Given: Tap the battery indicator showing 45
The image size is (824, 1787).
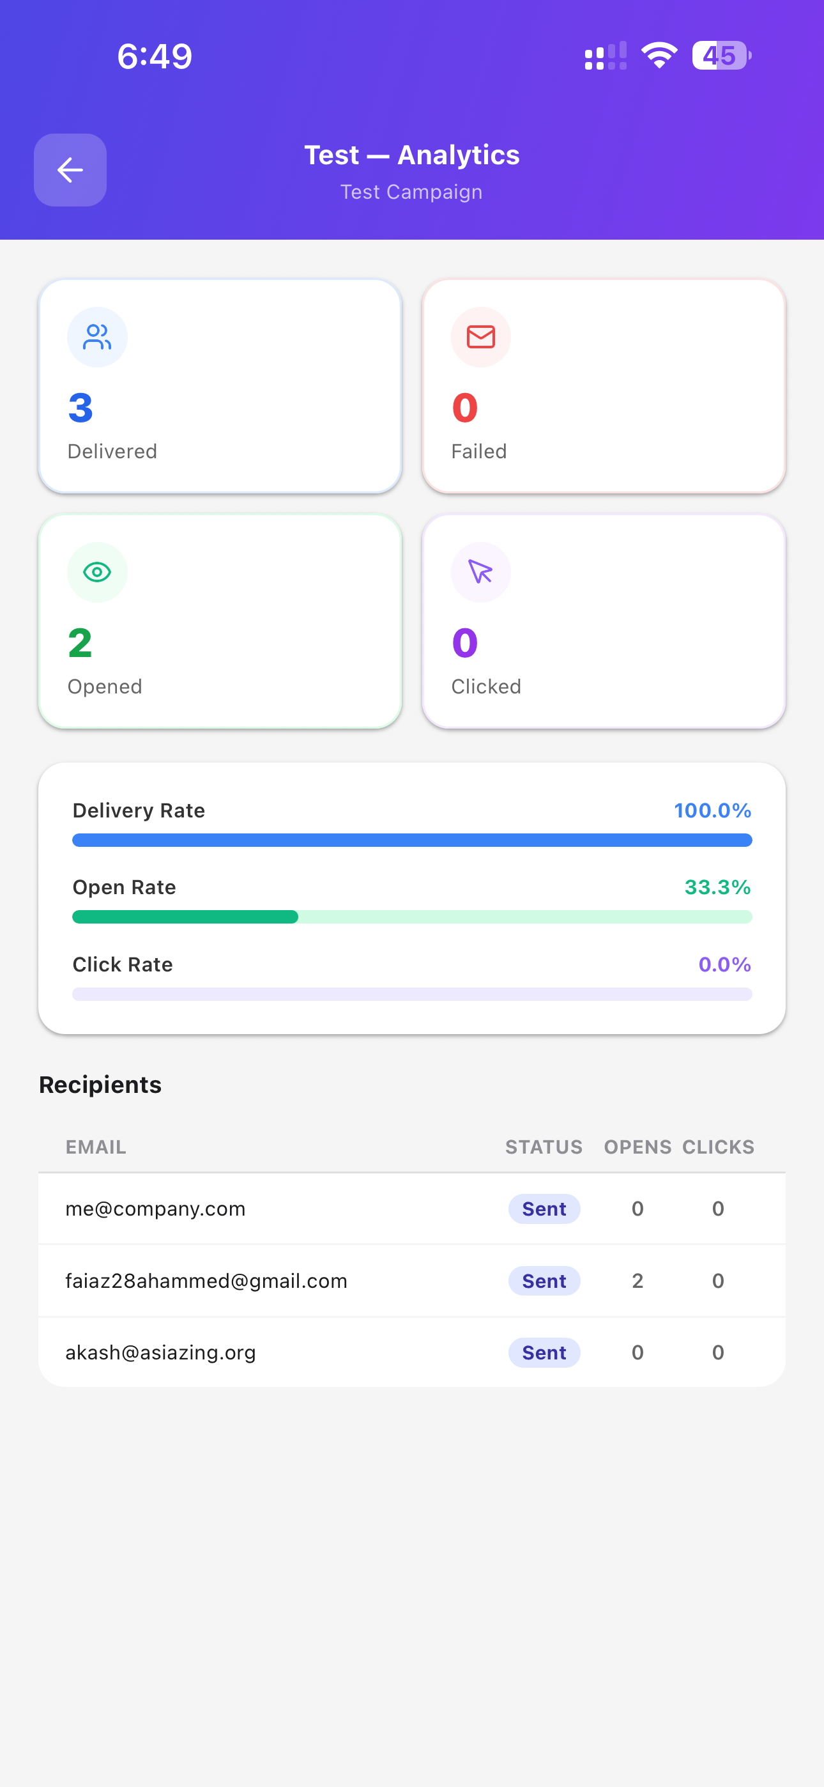Looking at the screenshot, I should (x=721, y=56).
